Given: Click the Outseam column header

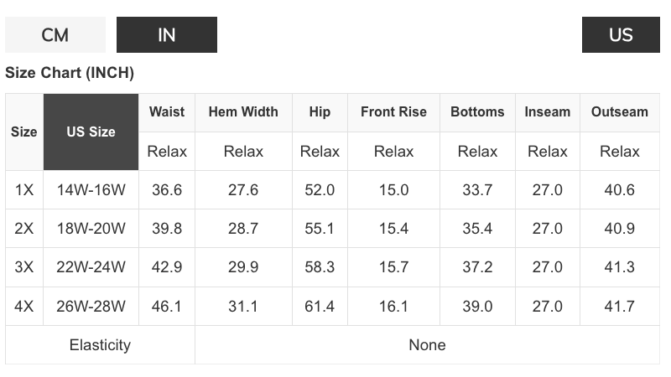Looking at the screenshot, I should (620, 112).
